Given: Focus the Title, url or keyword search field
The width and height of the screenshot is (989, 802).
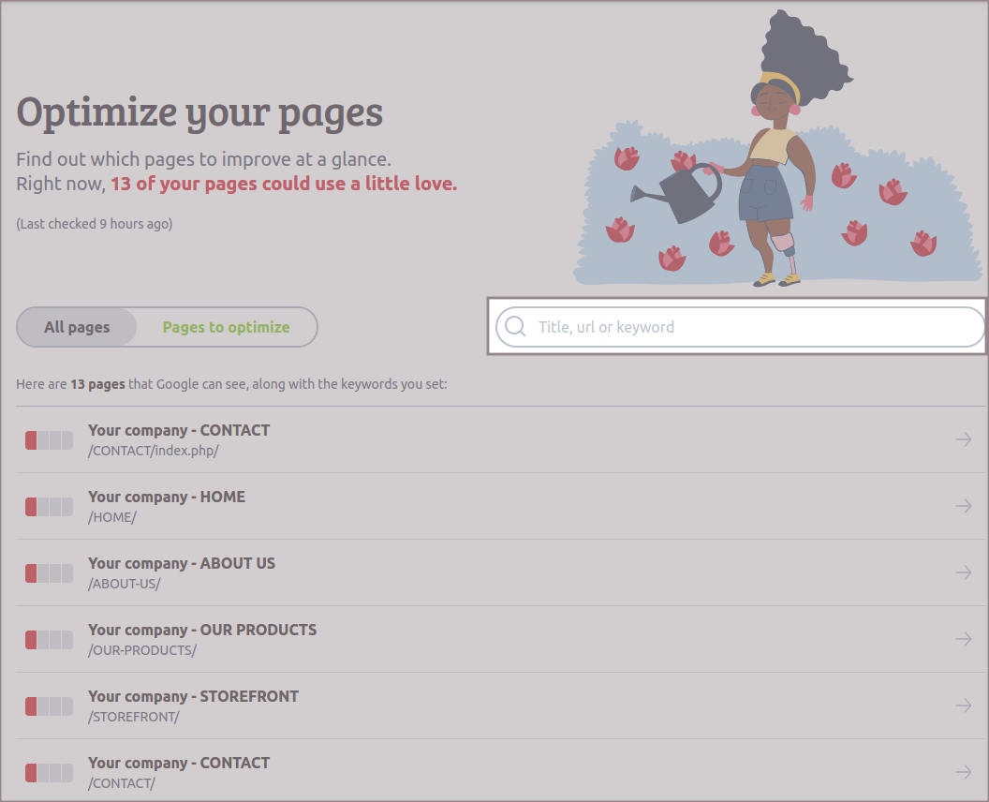Looking at the screenshot, I should (x=749, y=327).
